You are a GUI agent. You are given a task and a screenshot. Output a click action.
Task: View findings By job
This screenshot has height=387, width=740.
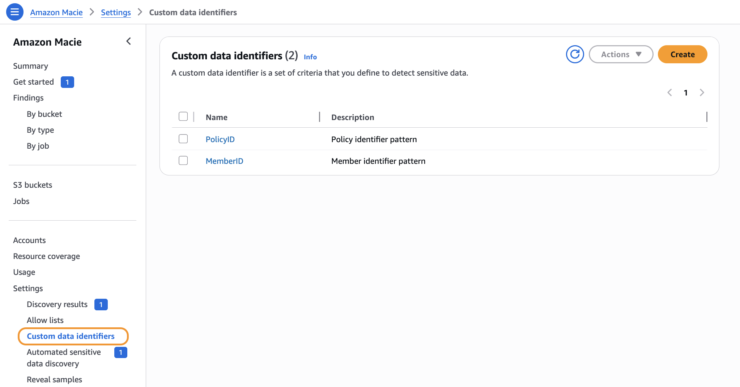[38, 146]
